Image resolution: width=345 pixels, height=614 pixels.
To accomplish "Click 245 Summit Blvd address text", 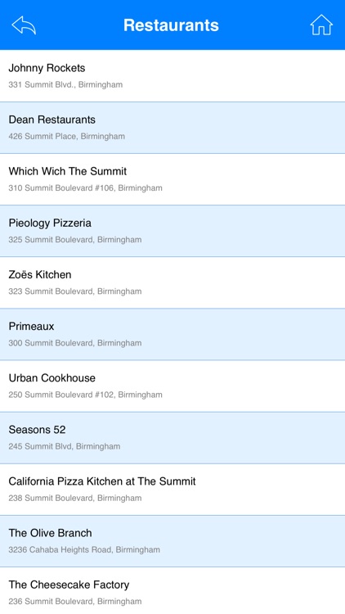I will pyautogui.click(x=64, y=446).
